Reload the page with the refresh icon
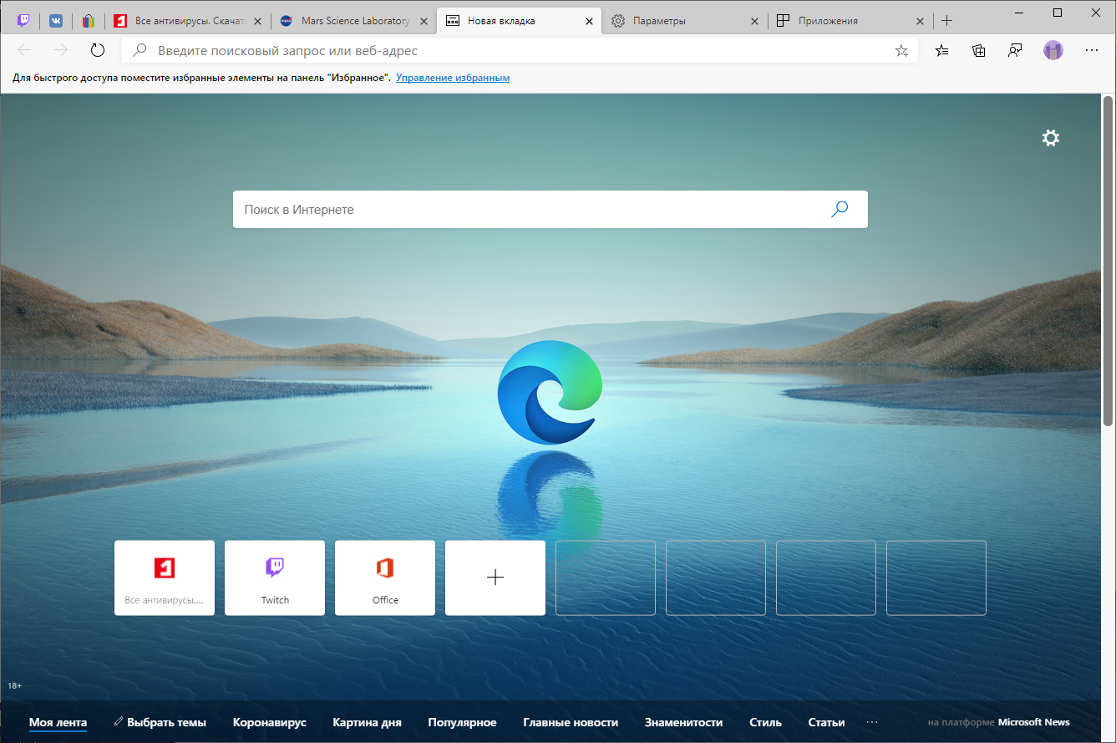 point(98,50)
